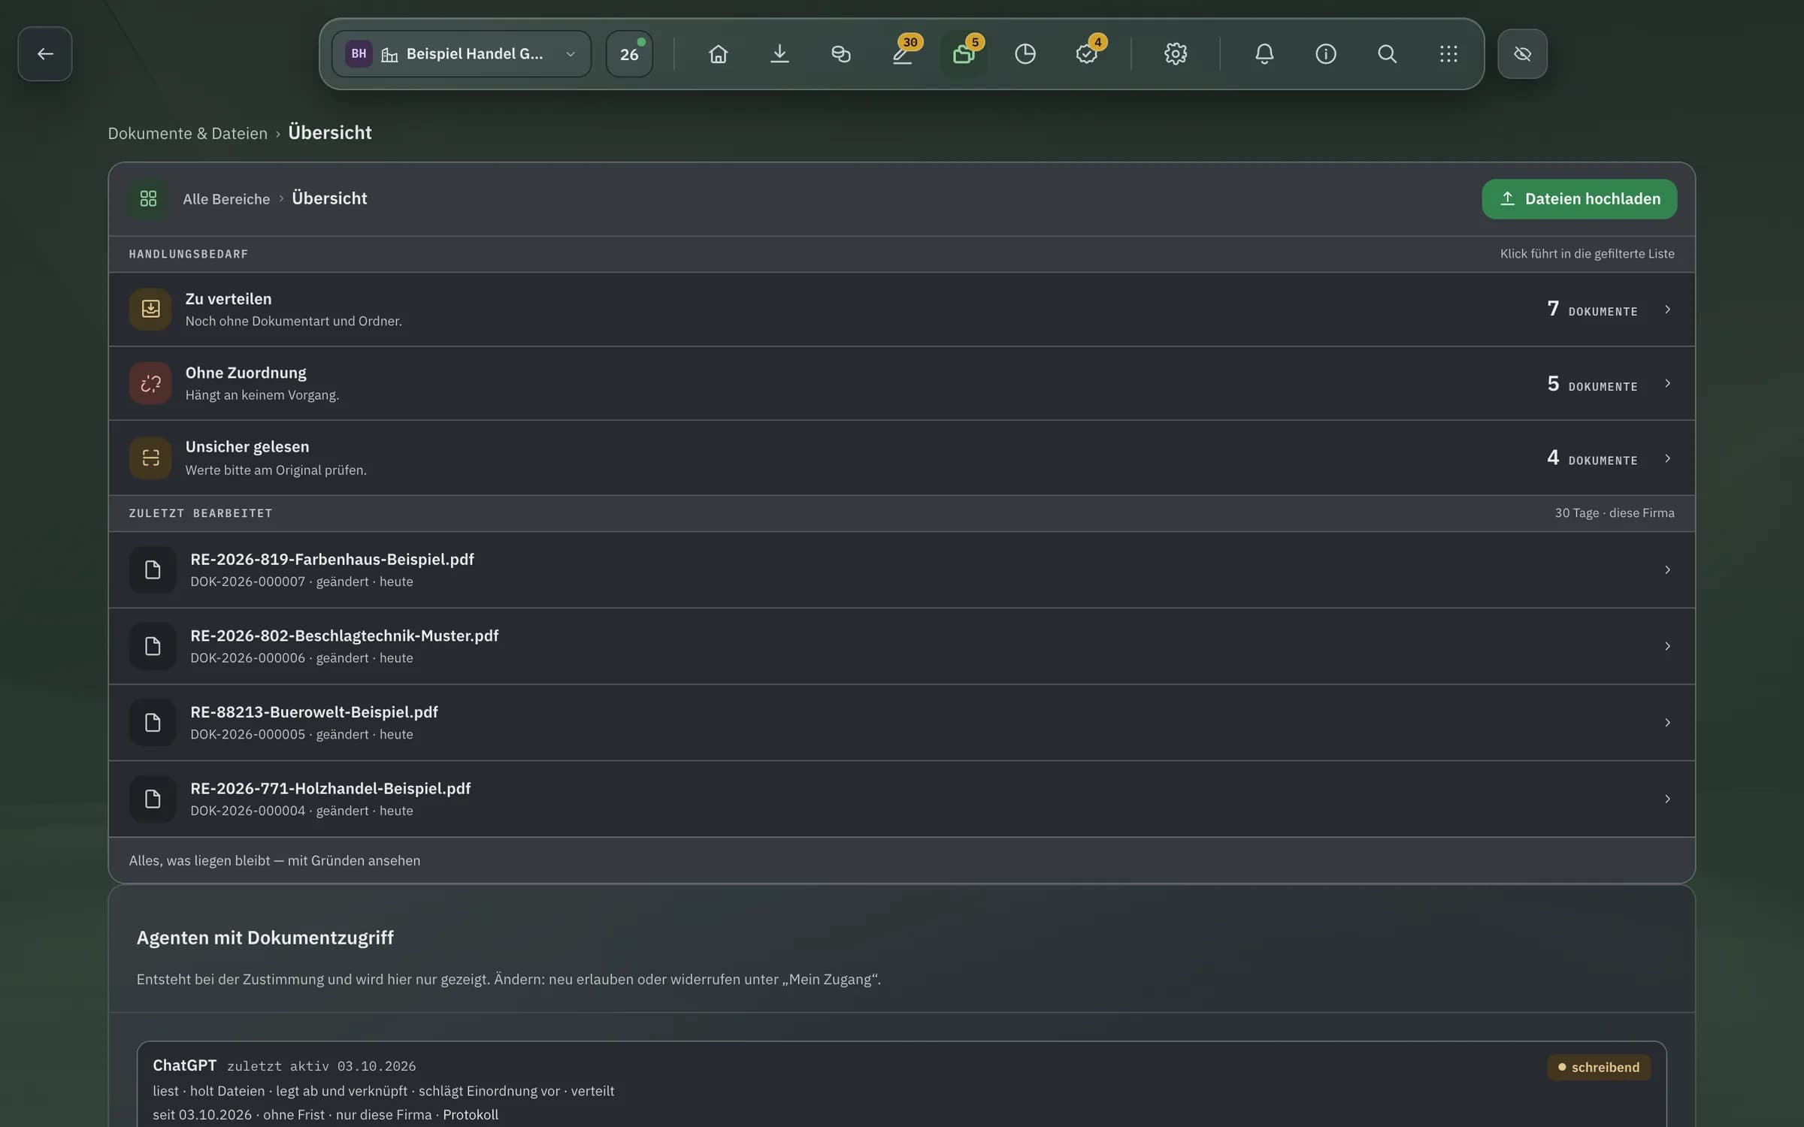Open the search magnifier icon

[1387, 53]
